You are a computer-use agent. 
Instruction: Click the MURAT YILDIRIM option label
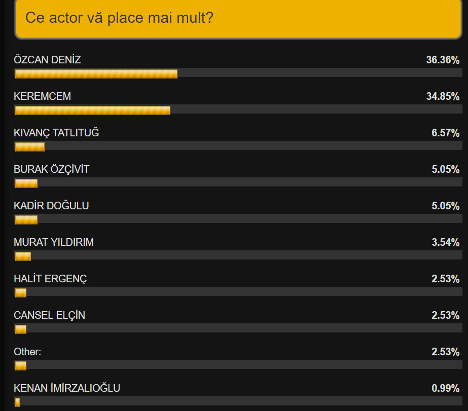click(x=54, y=242)
